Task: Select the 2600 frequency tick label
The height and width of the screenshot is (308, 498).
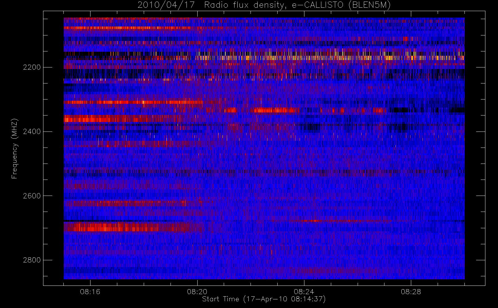Action: point(32,196)
